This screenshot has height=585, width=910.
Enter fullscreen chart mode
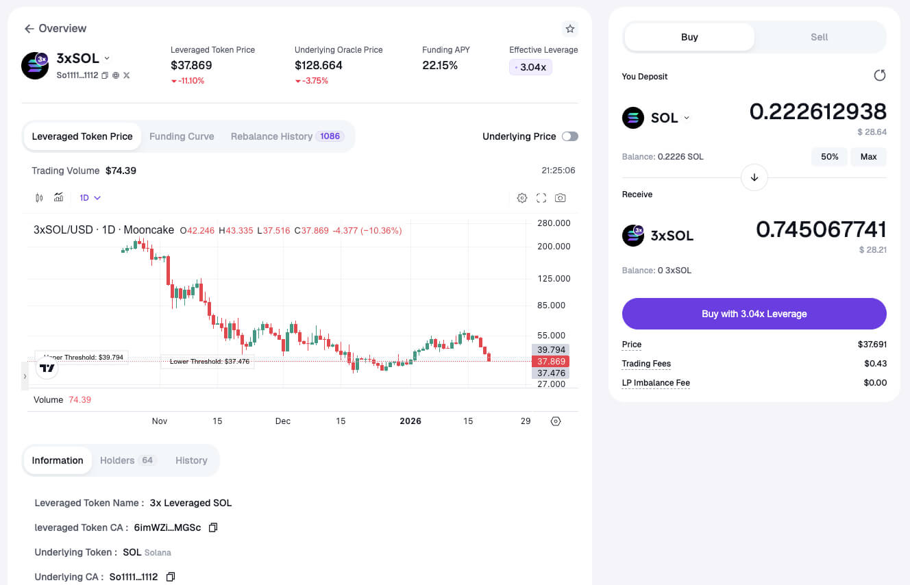pyautogui.click(x=541, y=198)
